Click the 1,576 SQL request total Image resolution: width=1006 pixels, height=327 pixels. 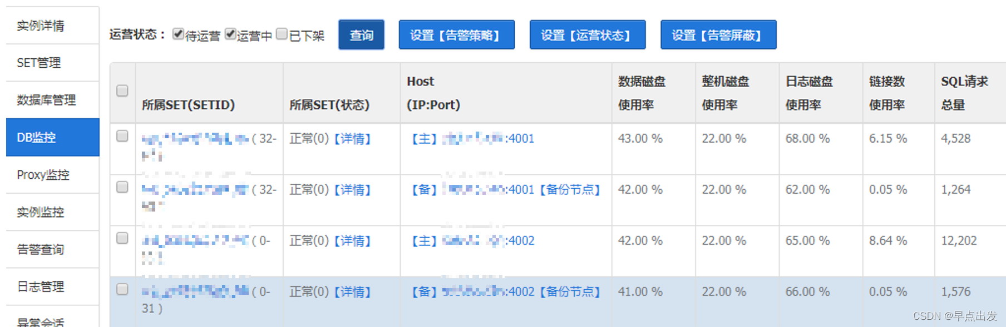point(955,292)
